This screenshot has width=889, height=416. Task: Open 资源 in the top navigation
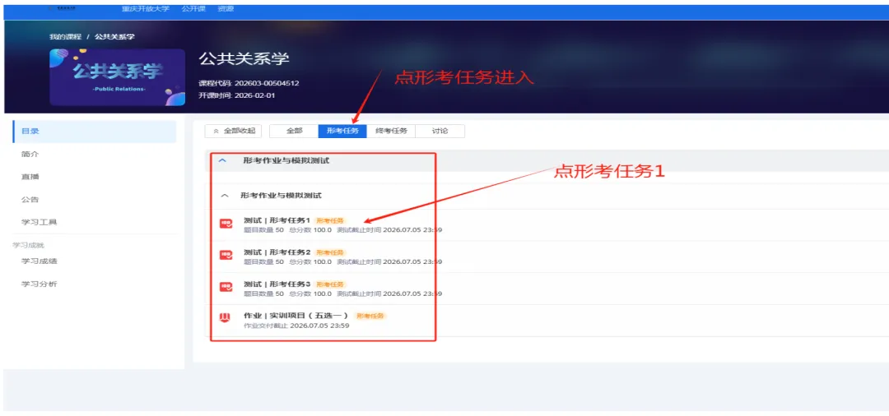(226, 9)
